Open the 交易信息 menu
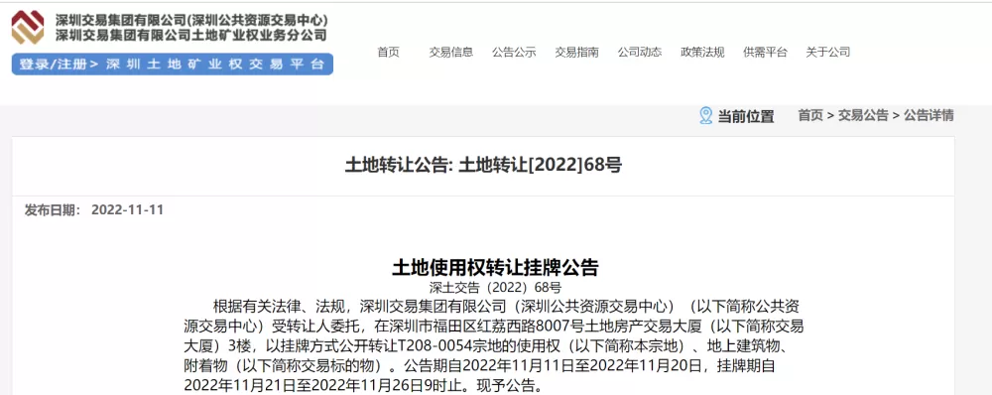This screenshot has height=395, width=992. click(x=451, y=53)
